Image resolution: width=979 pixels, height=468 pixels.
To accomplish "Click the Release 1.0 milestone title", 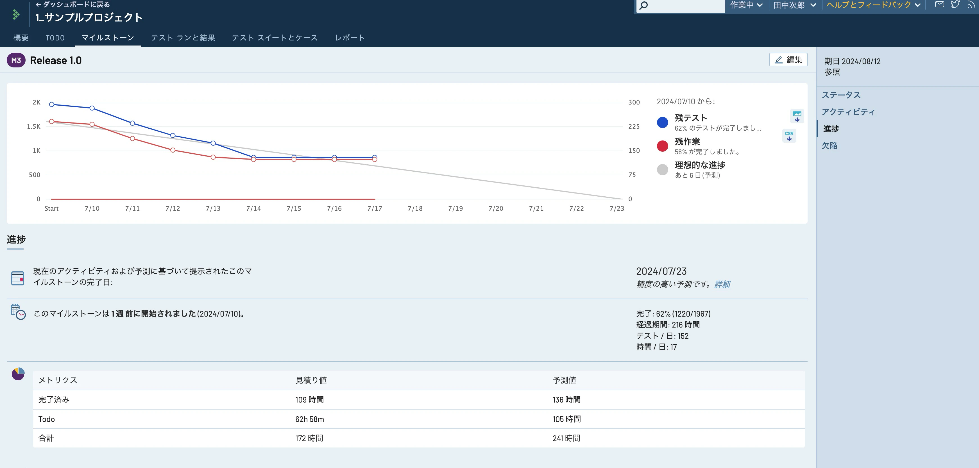I will click(56, 60).
